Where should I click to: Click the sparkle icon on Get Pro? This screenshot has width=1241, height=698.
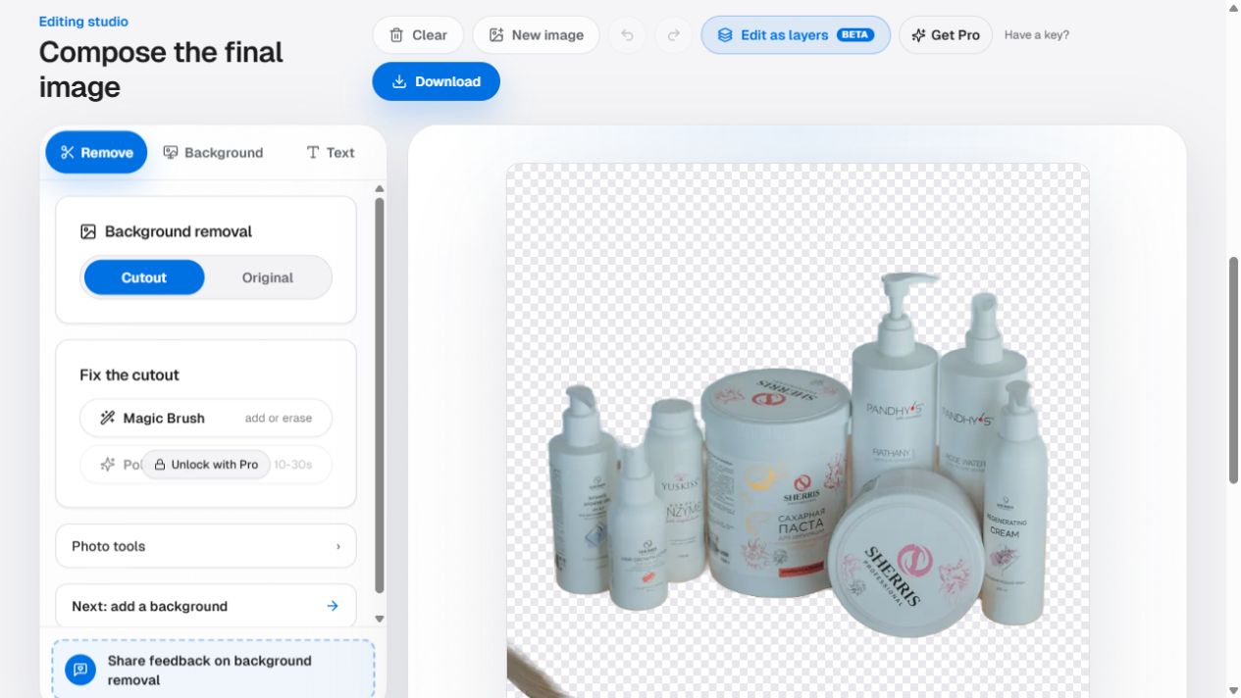coord(918,35)
